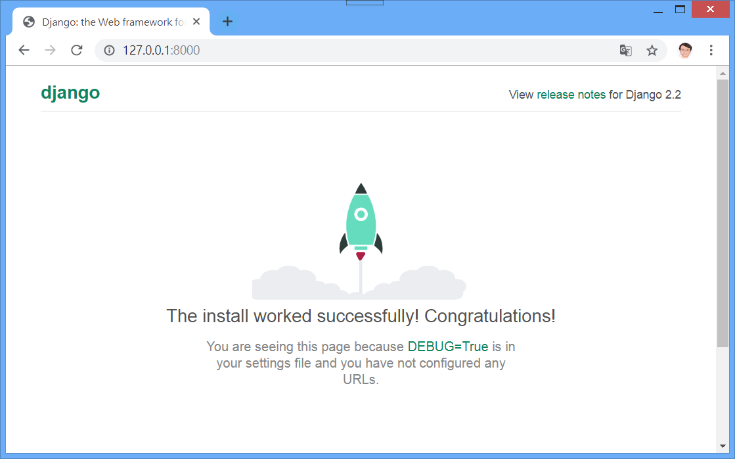Open a new tab with the plus button
735x459 pixels.
[227, 22]
